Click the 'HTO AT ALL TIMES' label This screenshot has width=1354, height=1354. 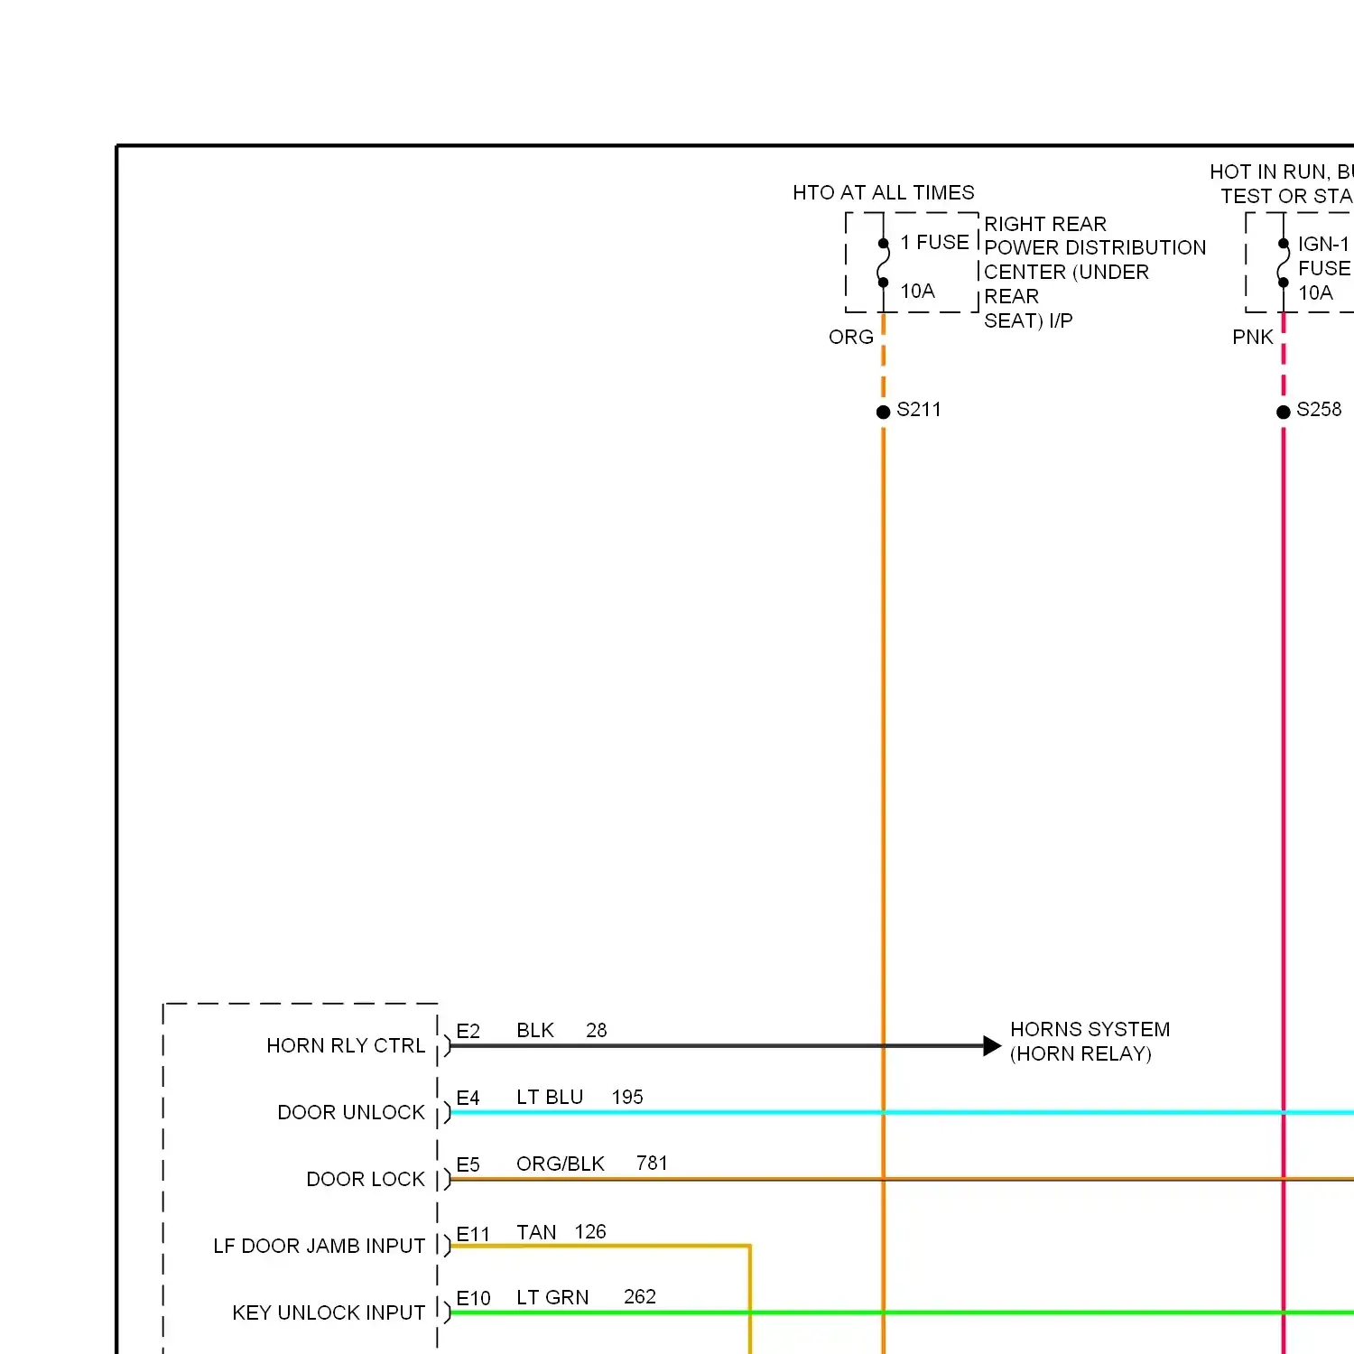(884, 192)
